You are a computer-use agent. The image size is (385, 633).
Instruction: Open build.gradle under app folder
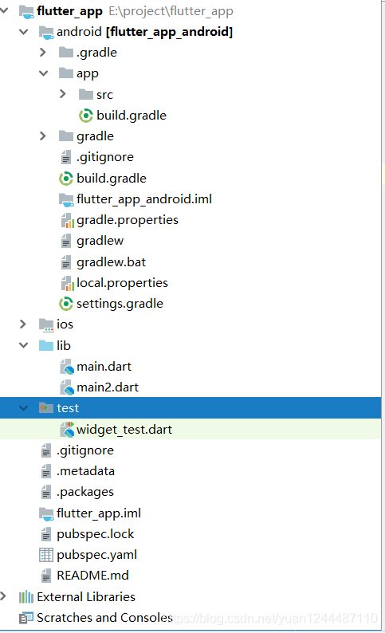coord(132,116)
